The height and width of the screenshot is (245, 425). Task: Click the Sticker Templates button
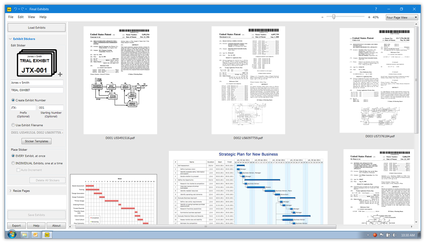(36, 141)
